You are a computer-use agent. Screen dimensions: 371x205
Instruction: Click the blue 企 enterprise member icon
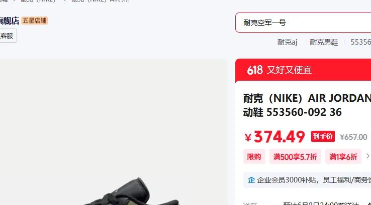(251, 180)
